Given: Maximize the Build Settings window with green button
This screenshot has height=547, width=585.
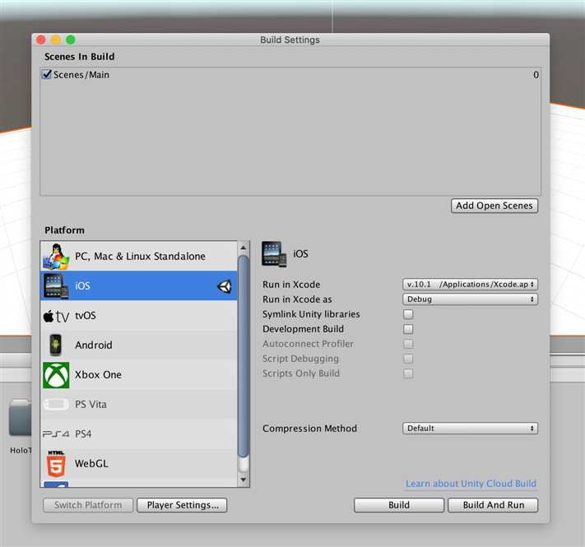Looking at the screenshot, I should tap(71, 39).
